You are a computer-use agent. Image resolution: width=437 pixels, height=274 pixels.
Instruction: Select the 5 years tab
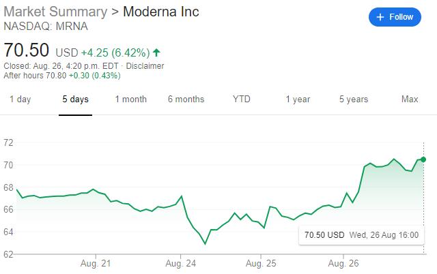click(354, 100)
